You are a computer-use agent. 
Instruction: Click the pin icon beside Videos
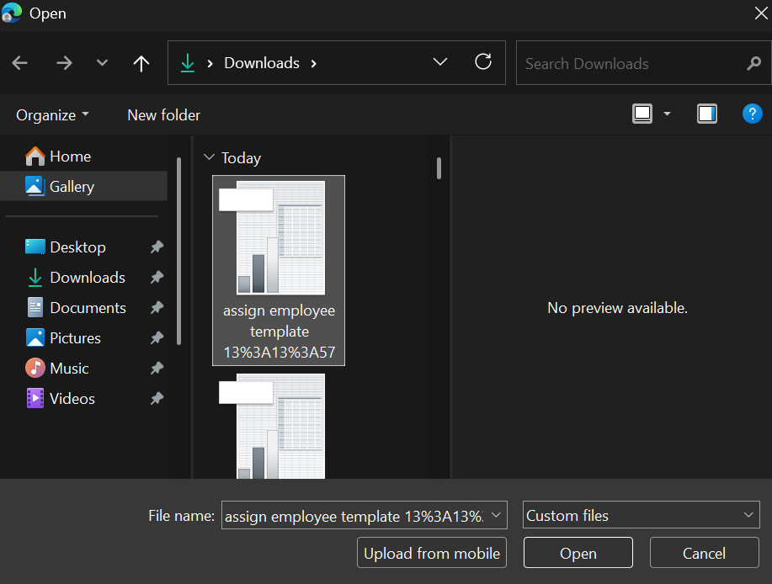(x=157, y=399)
